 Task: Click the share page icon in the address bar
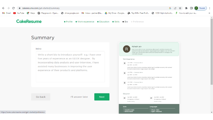tap(175, 8)
